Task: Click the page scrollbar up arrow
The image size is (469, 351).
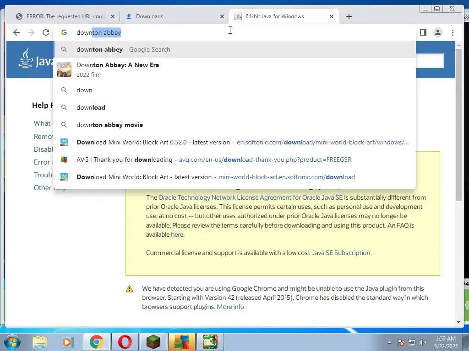Action: (x=458, y=45)
